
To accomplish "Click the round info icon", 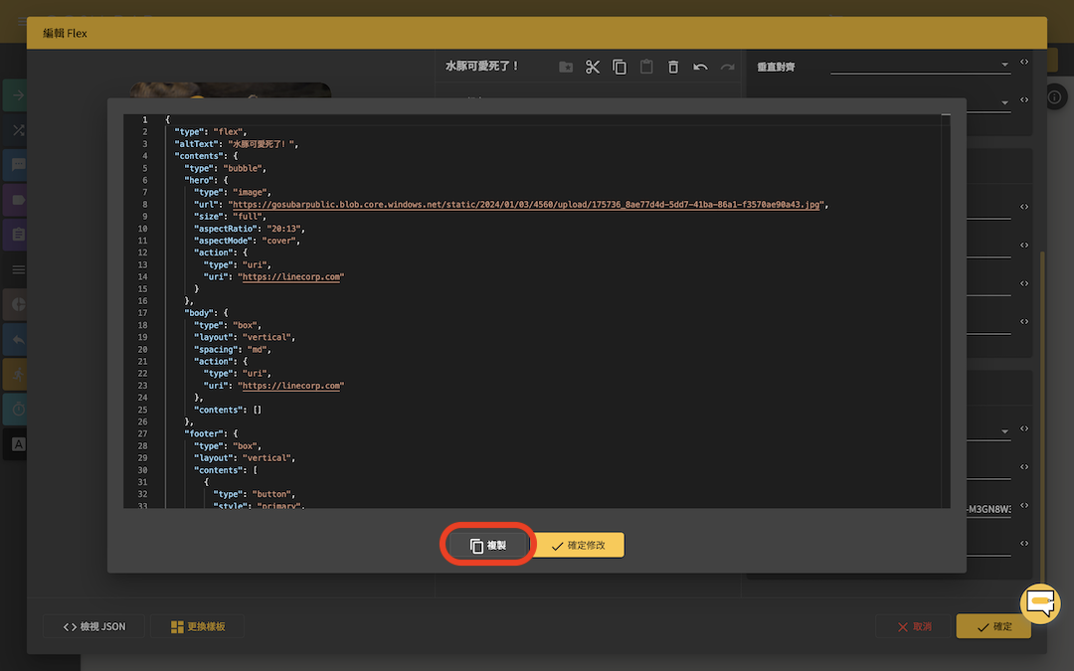I will pyautogui.click(x=1055, y=97).
